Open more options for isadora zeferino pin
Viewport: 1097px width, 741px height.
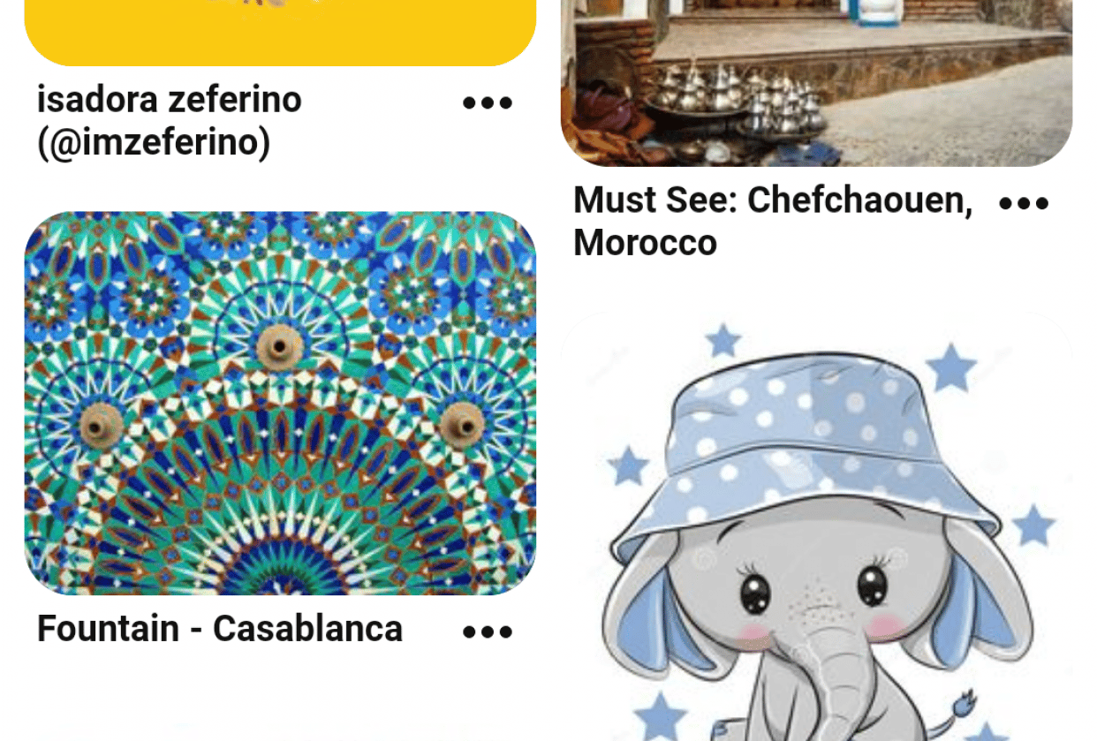(488, 102)
